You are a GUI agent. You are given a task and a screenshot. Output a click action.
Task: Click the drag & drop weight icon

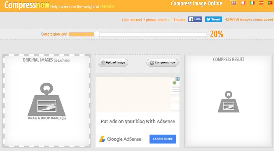[47, 99]
